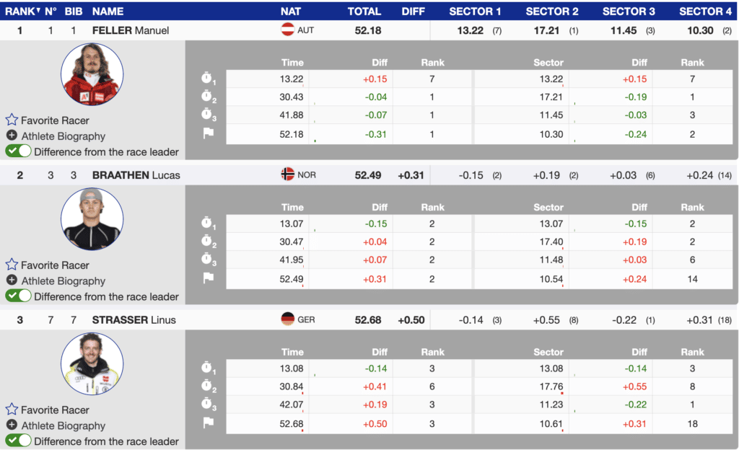Open Strasser's Athlete Biography link
Image resolution: width=739 pixels, height=450 pixels.
63,425
